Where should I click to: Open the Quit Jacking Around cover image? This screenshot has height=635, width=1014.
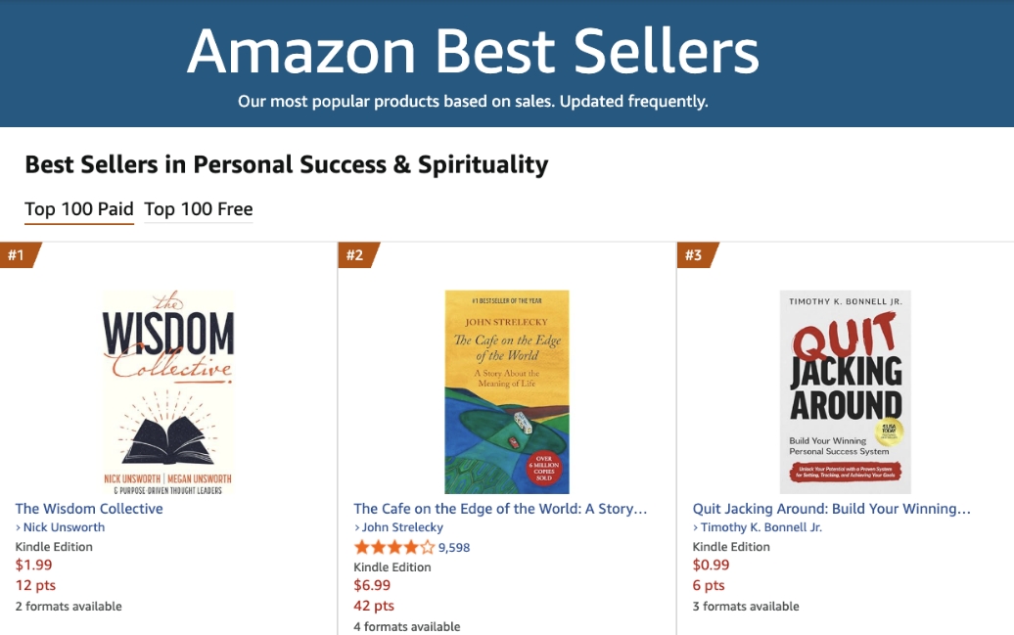point(844,389)
